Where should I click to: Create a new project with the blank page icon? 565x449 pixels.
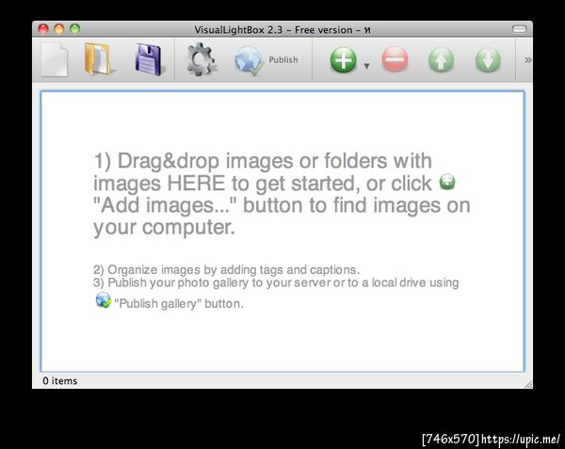pos(54,59)
